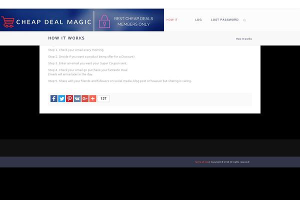Pin the page on Pinterest
The image size is (300, 200).
tap(69, 98)
